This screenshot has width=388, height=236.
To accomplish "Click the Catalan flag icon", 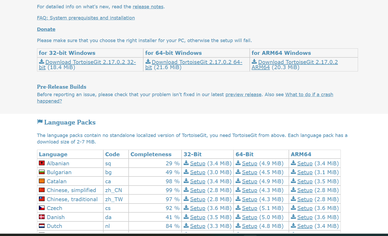I will [42, 181].
